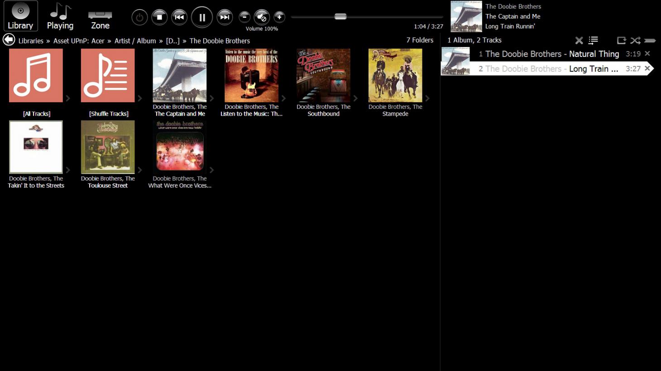Toggle repeat mode for the playlist
The height and width of the screenshot is (371, 661).
tap(622, 40)
